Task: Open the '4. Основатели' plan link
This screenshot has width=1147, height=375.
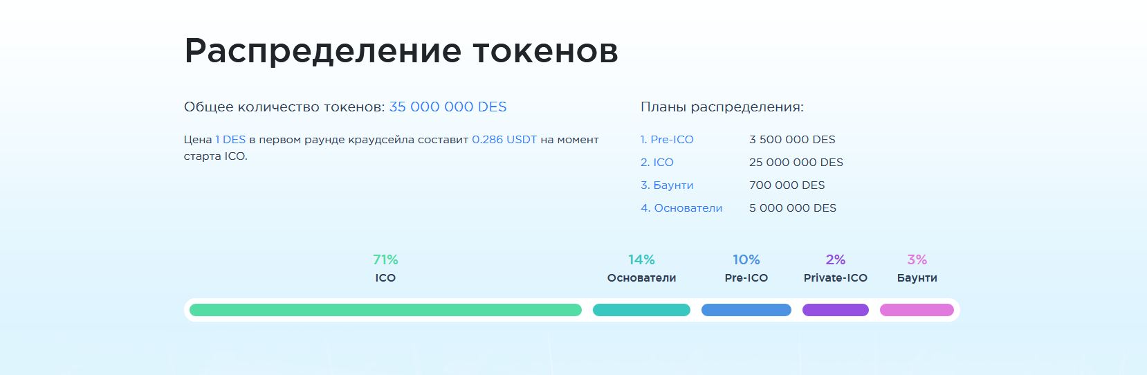Action: pos(681,208)
